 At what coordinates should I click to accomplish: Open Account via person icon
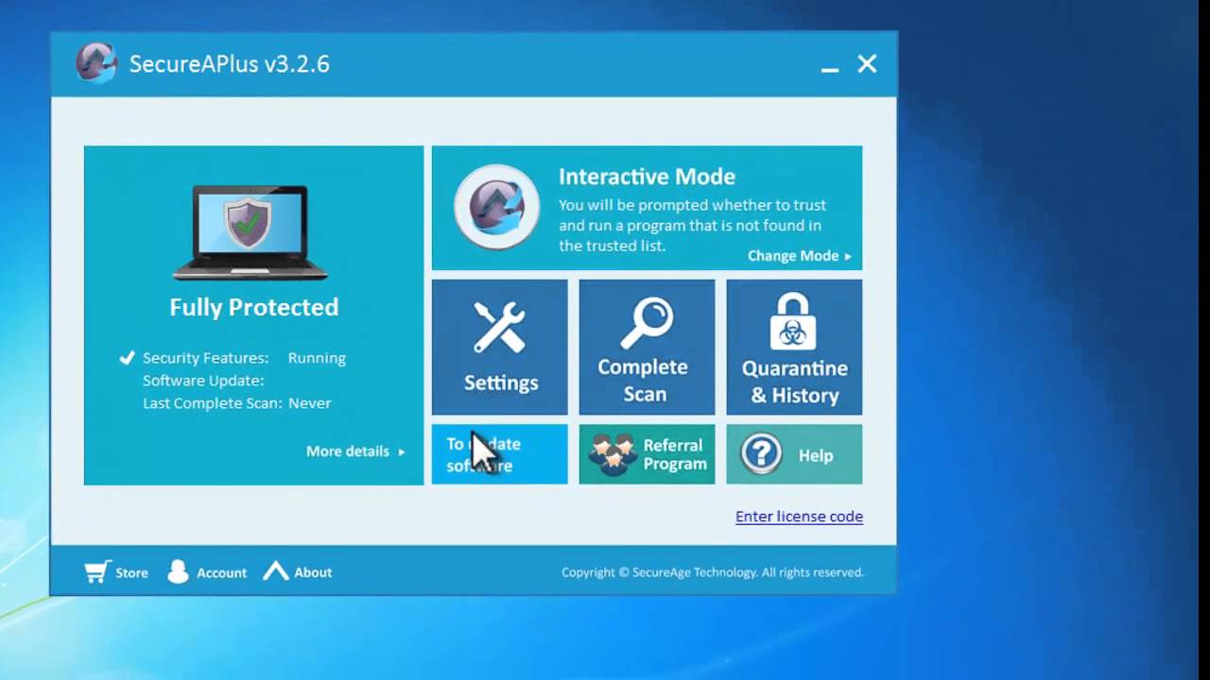[178, 571]
